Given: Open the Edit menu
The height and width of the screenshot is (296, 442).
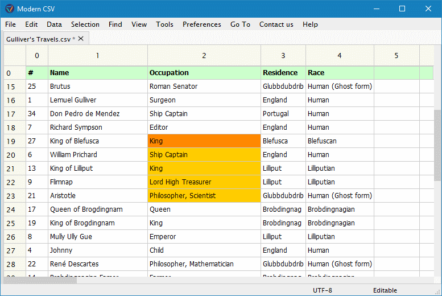Looking at the screenshot, I should click(x=31, y=24).
